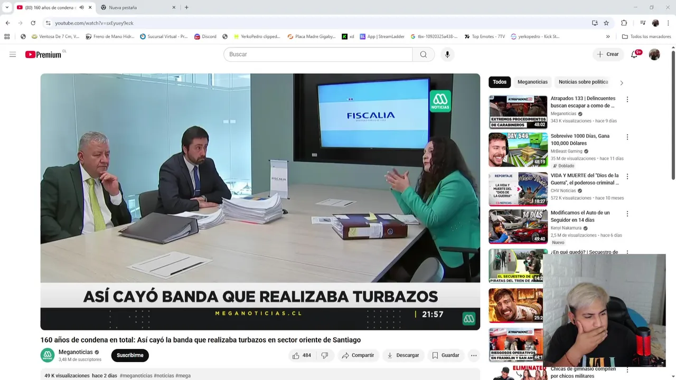Click the Guardar button
676x380 pixels.
pyautogui.click(x=445, y=355)
